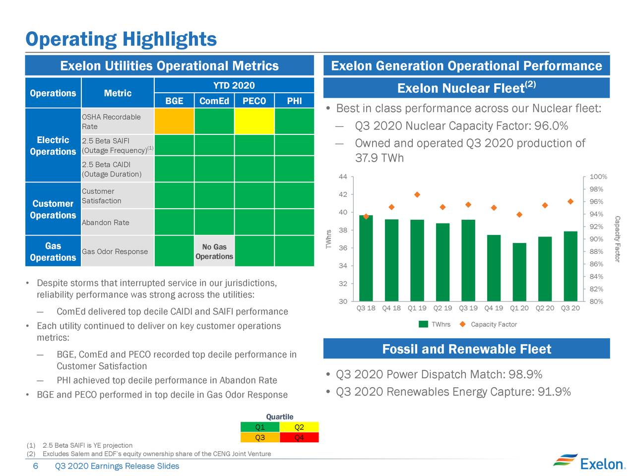Select the Q2 yellow quartile swatch
This screenshot has width=635, height=476.
point(299,427)
